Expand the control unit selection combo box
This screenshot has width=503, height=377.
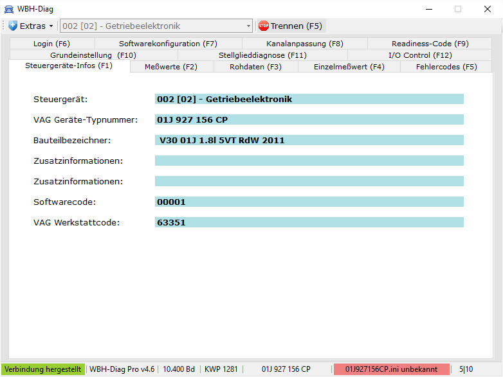point(248,26)
